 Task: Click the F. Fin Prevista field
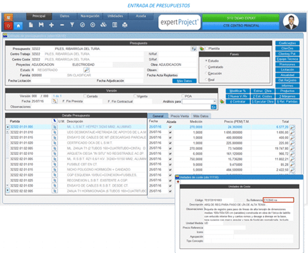point(93,101)
